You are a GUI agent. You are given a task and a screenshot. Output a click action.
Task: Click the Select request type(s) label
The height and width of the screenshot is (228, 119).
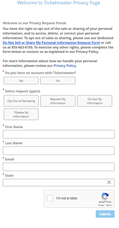[22, 91]
